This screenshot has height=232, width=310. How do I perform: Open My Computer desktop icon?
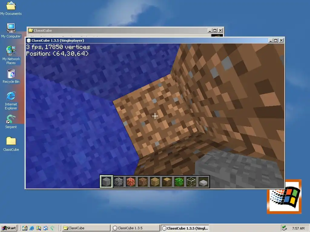tap(11, 31)
